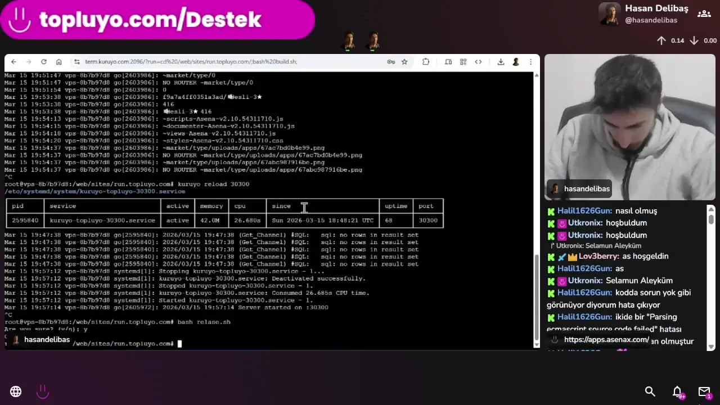Open the participants people icon
Viewport: 720px width, 405px height.
[704, 13]
